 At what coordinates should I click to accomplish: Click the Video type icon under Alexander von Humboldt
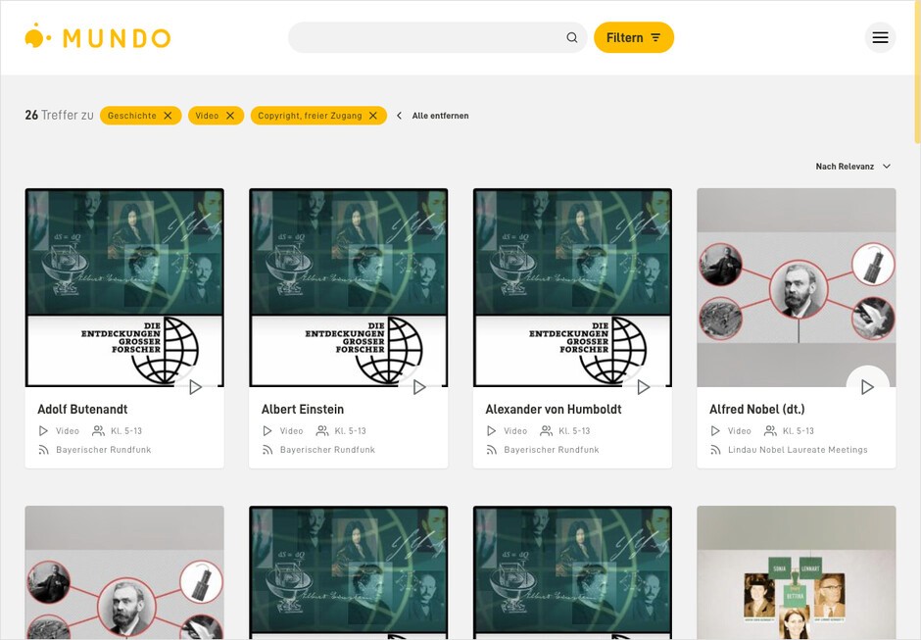pyautogui.click(x=491, y=431)
